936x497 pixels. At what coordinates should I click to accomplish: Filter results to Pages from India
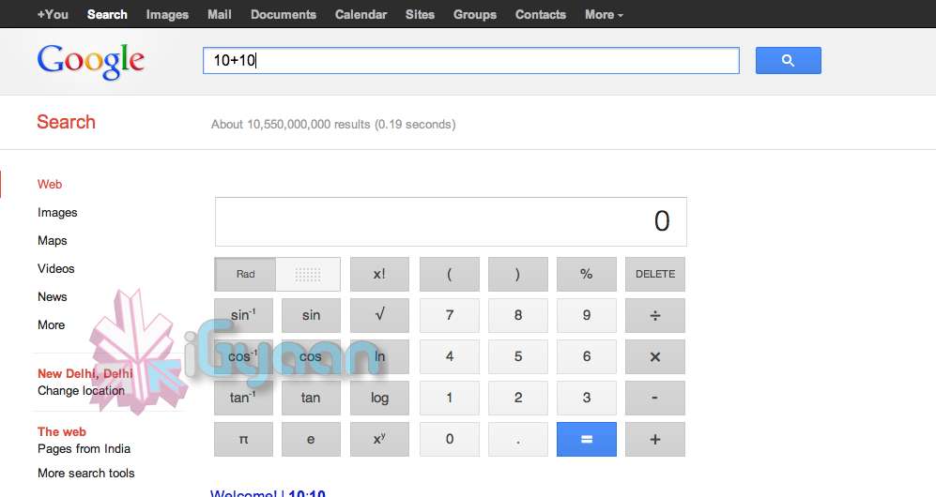click(84, 449)
